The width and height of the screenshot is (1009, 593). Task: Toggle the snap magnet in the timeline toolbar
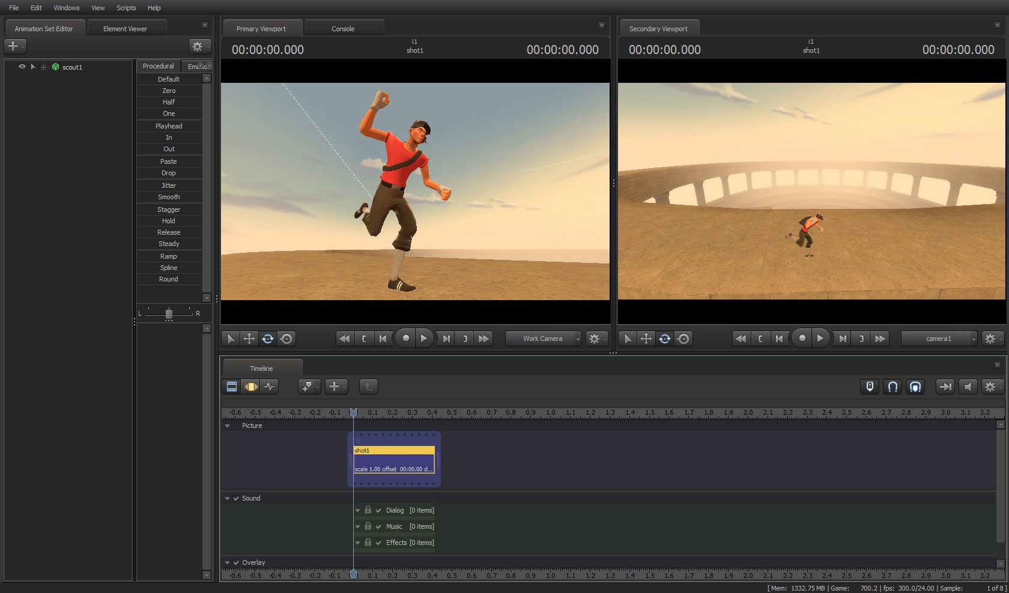[x=892, y=387]
